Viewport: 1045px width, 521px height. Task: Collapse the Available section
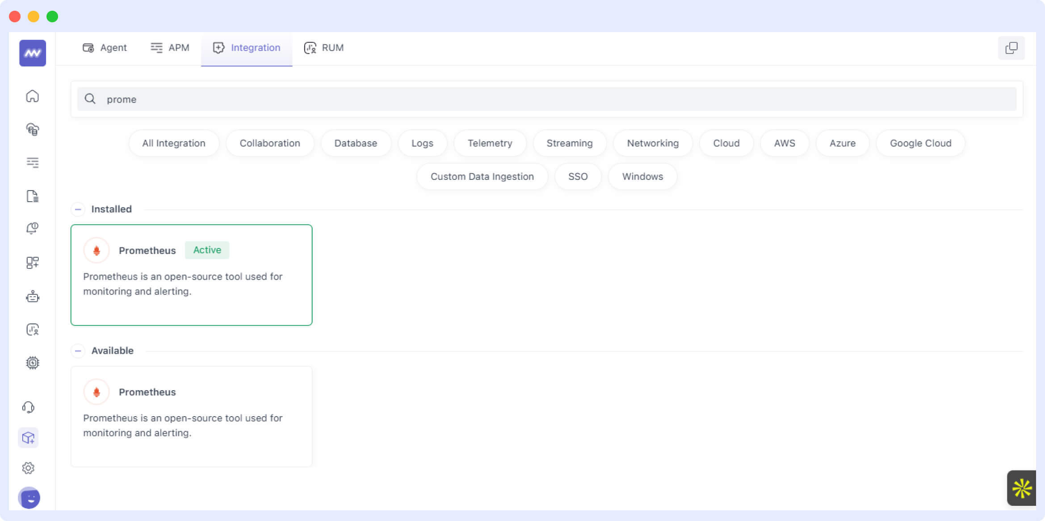(x=78, y=351)
